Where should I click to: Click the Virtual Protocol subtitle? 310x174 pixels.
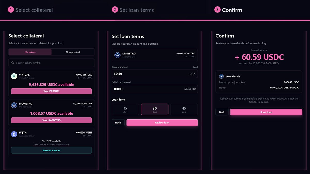click(27, 78)
